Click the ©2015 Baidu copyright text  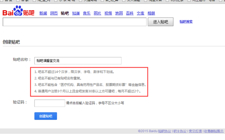coord(148,131)
